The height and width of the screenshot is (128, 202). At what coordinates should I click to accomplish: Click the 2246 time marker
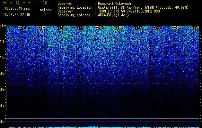[118, 28]
